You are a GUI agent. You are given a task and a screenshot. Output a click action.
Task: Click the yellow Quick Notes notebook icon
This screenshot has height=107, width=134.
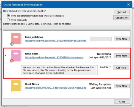coord(16,86)
